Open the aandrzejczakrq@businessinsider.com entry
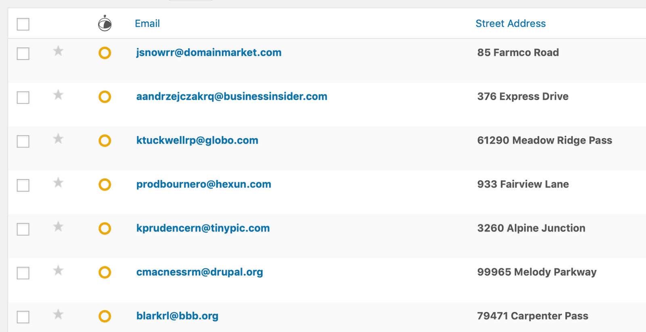Screen dimensions: 646x332 [x=231, y=97]
